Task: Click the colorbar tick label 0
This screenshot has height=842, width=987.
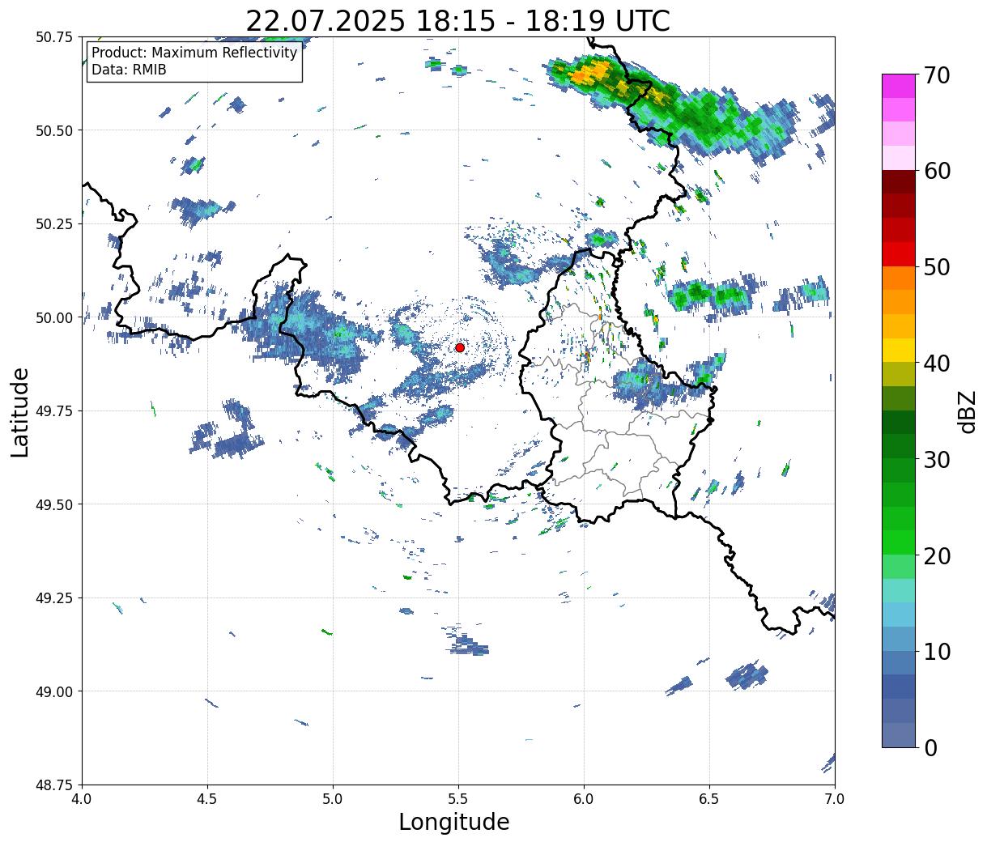Action: (930, 748)
